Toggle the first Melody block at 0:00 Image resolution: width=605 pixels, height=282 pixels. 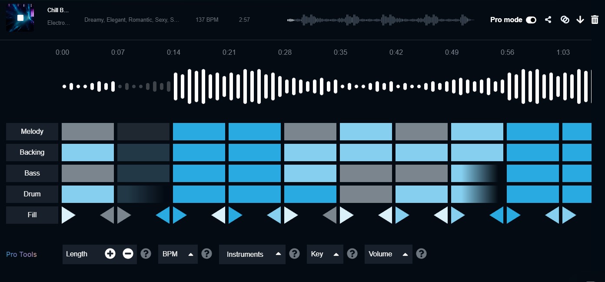point(88,132)
